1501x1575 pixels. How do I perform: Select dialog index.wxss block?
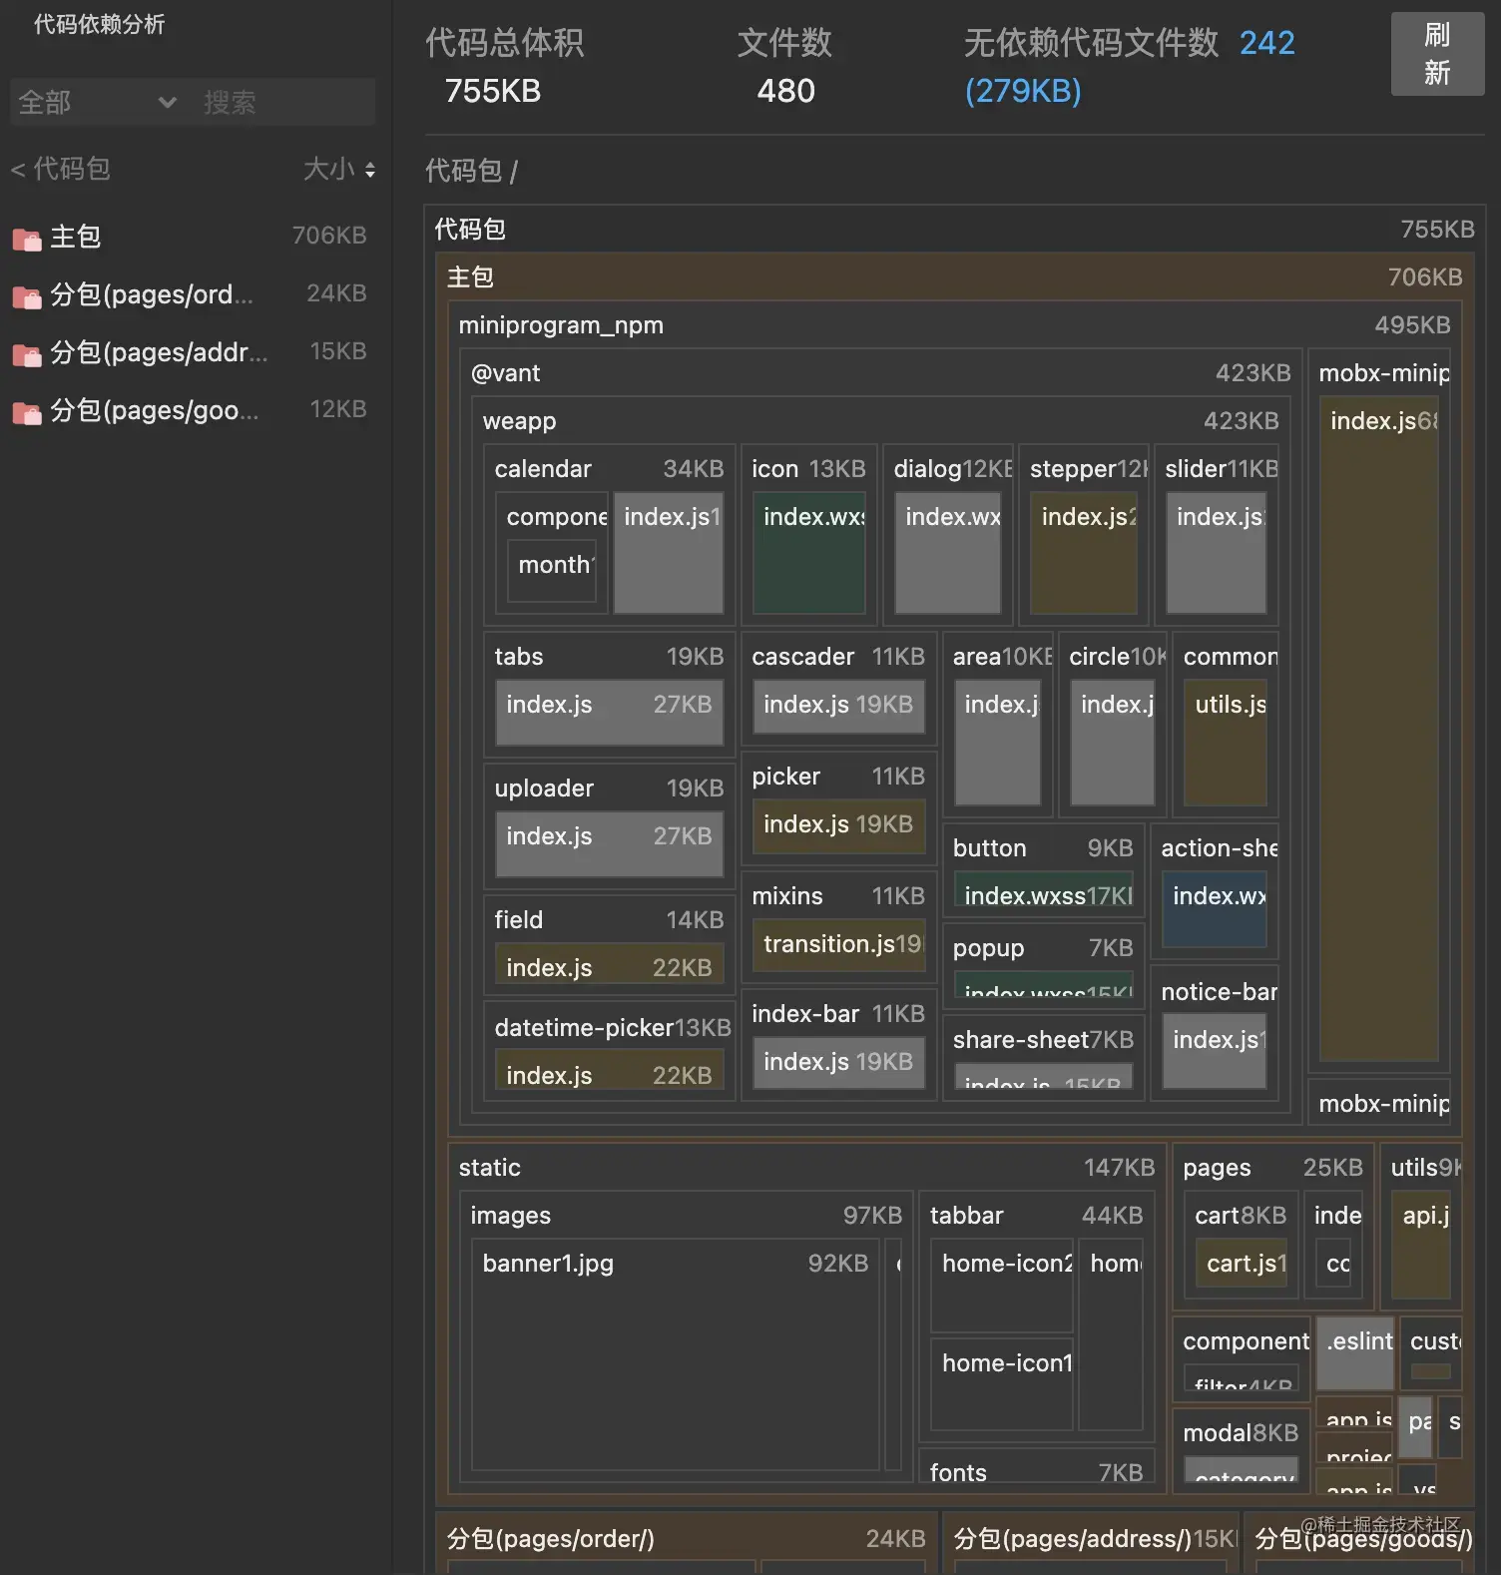click(948, 553)
